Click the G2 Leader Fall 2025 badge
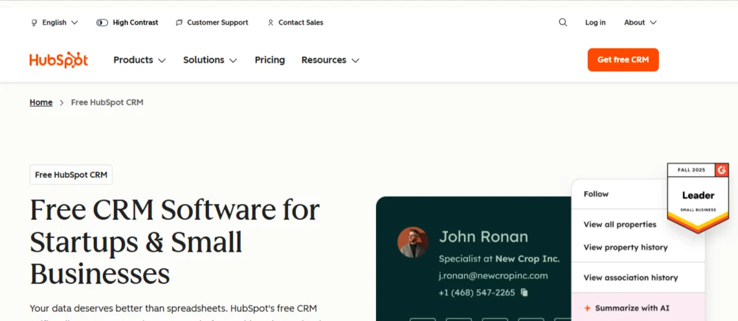Screen dimensions: 738x321 pyautogui.click(x=698, y=197)
